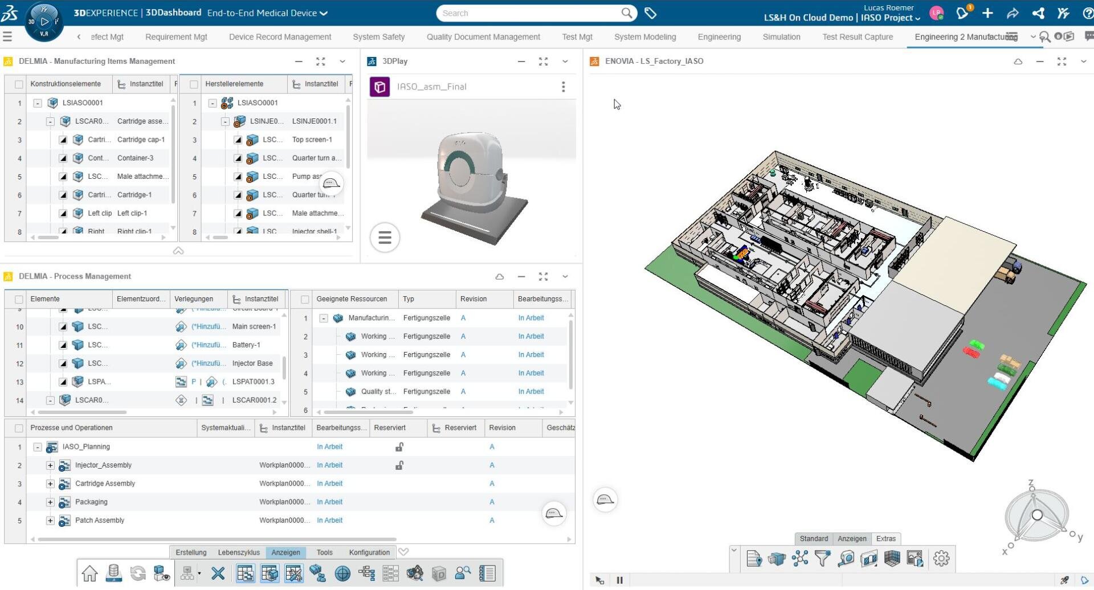Toggle first table view button in bottom toolbar
The height and width of the screenshot is (590, 1094).
pyautogui.click(x=246, y=573)
